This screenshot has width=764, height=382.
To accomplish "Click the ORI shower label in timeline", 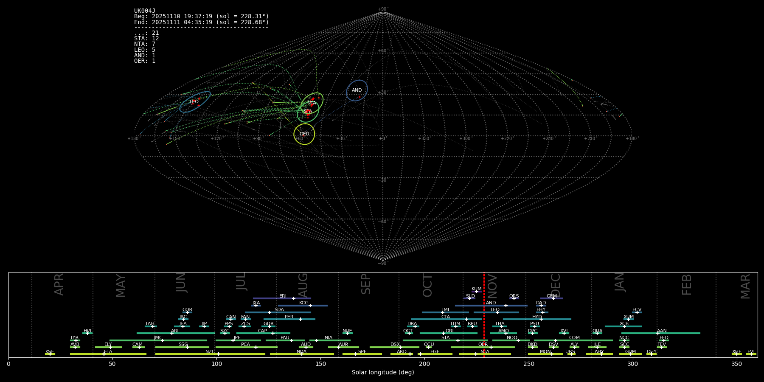I will click(x=449, y=331).
